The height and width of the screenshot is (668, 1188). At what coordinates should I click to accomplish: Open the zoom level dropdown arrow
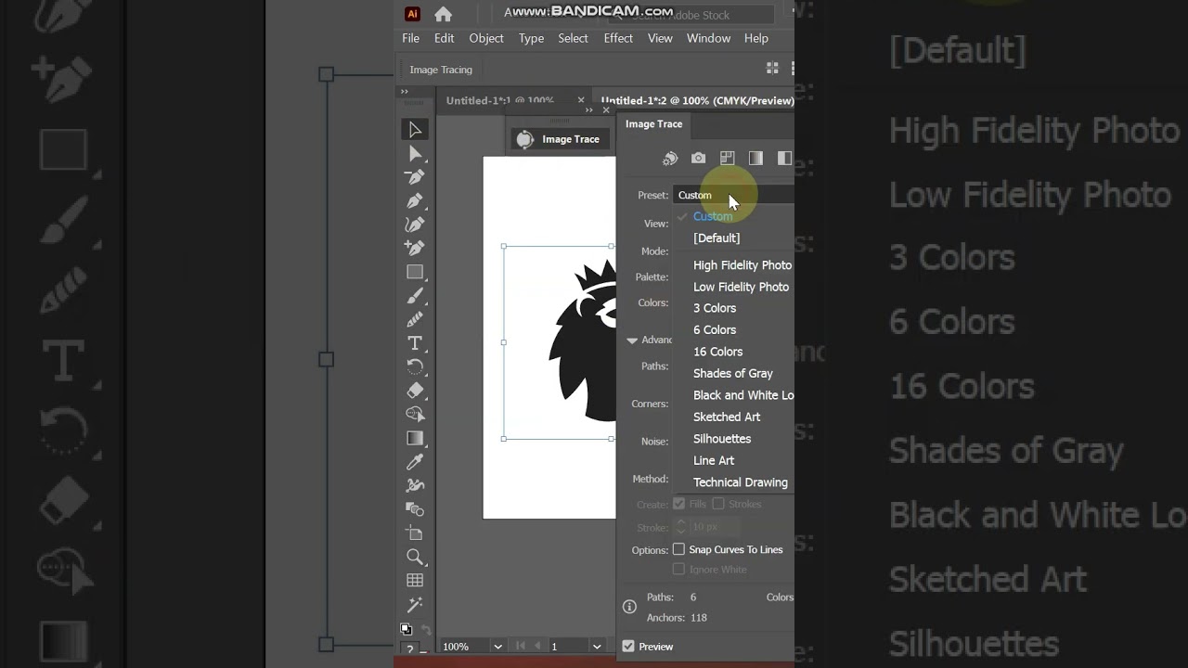[x=497, y=646]
